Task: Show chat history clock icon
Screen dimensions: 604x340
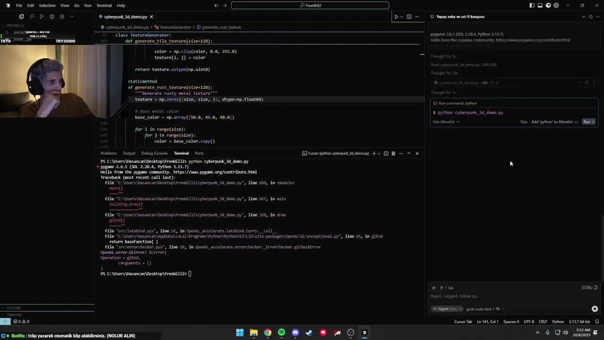Action: click(591, 17)
